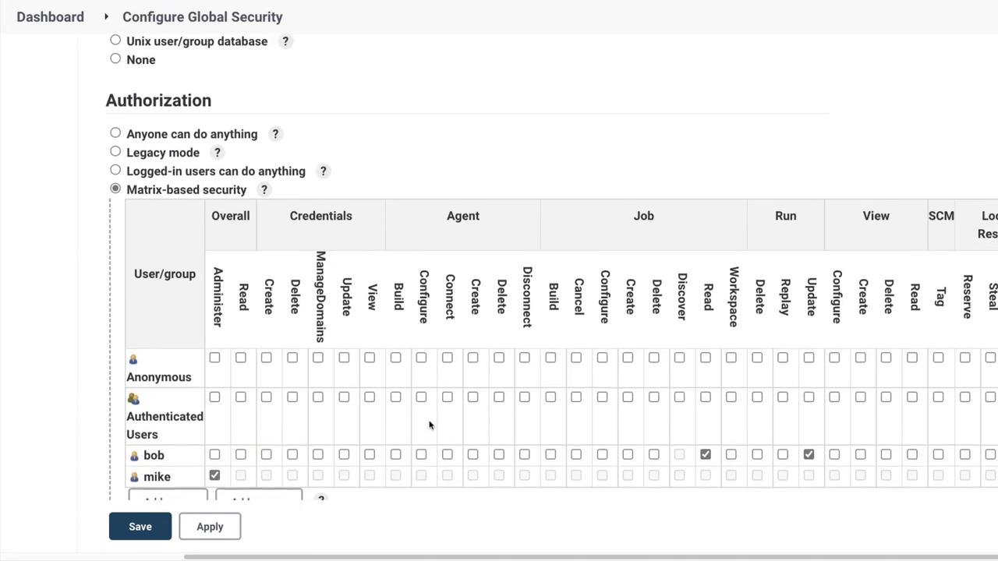The height and width of the screenshot is (561, 998).
Task: Click the horizontal scrollbar at page bottom
Action: point(590,557)
